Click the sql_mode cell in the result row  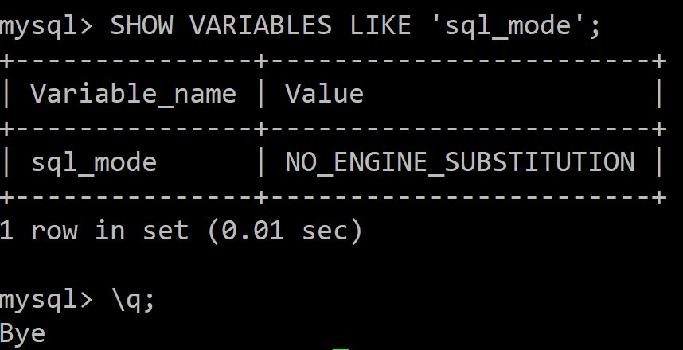tap(94, 162)
